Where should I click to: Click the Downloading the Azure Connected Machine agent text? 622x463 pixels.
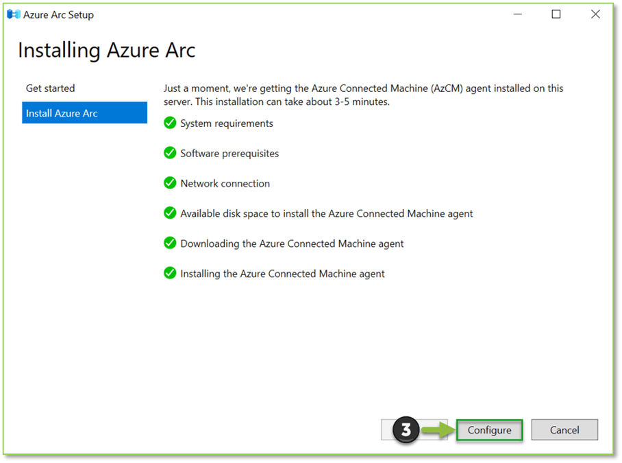pyautogui.click(x=292, y=243)
